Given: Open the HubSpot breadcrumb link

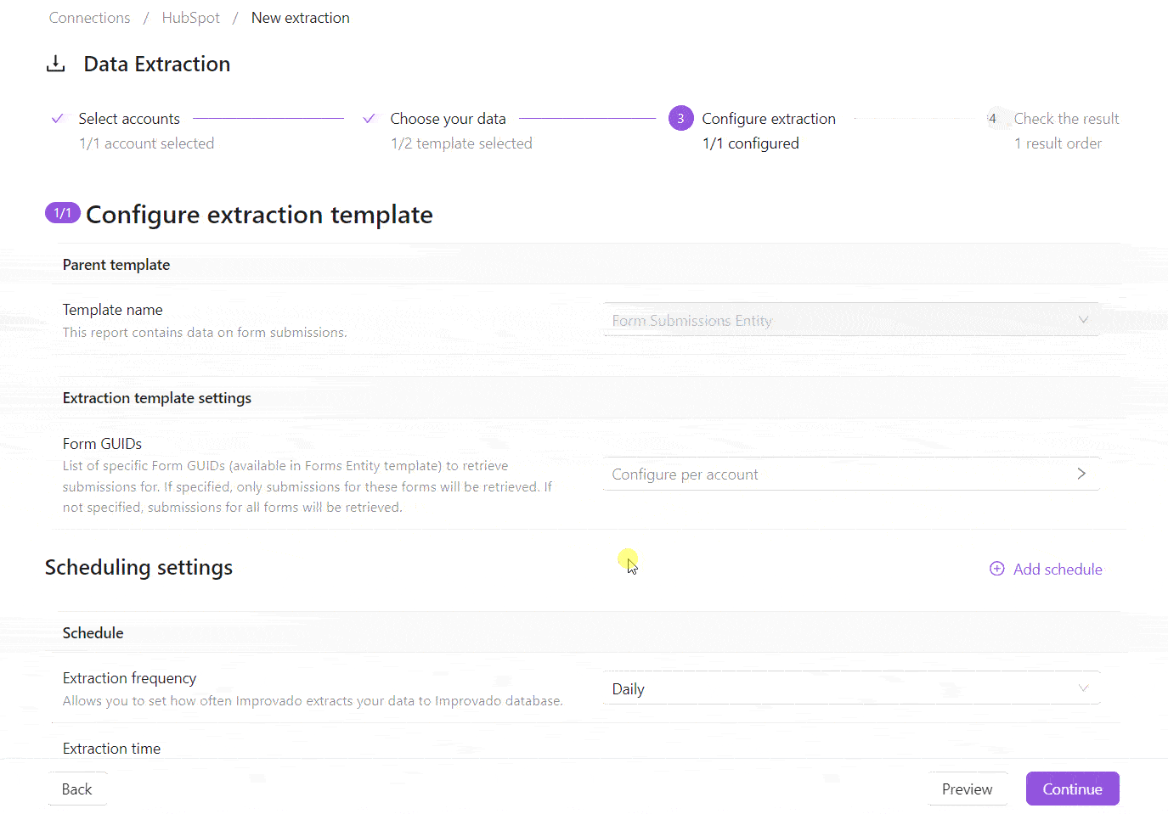Looking at the screenshot, I should pos(190,18).
